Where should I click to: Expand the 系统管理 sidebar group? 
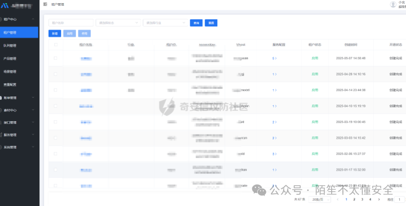pos(18,147)
